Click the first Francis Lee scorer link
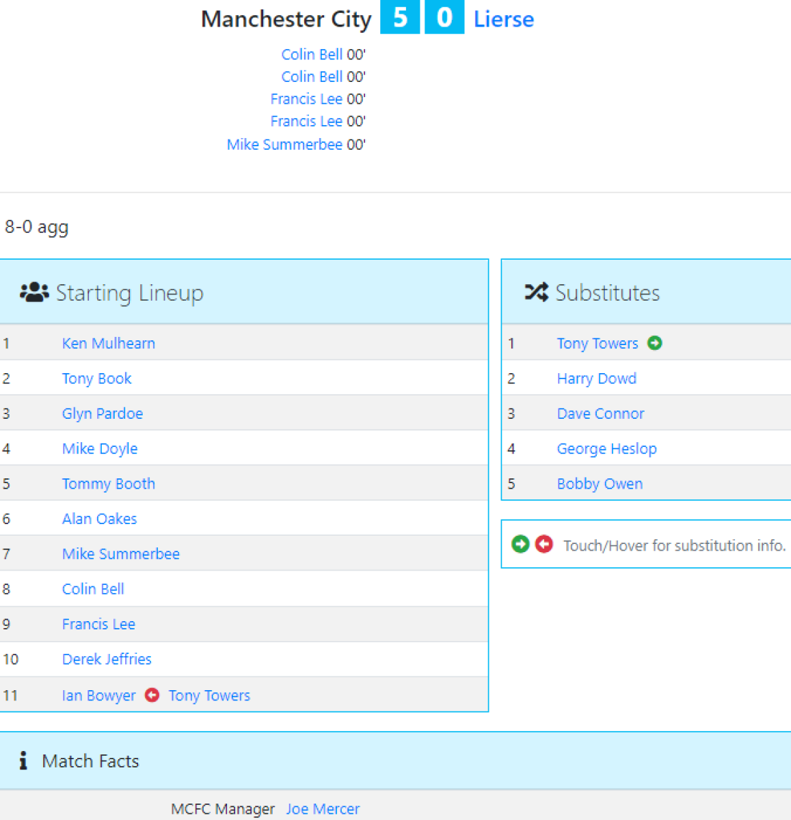 coord(306,99)
